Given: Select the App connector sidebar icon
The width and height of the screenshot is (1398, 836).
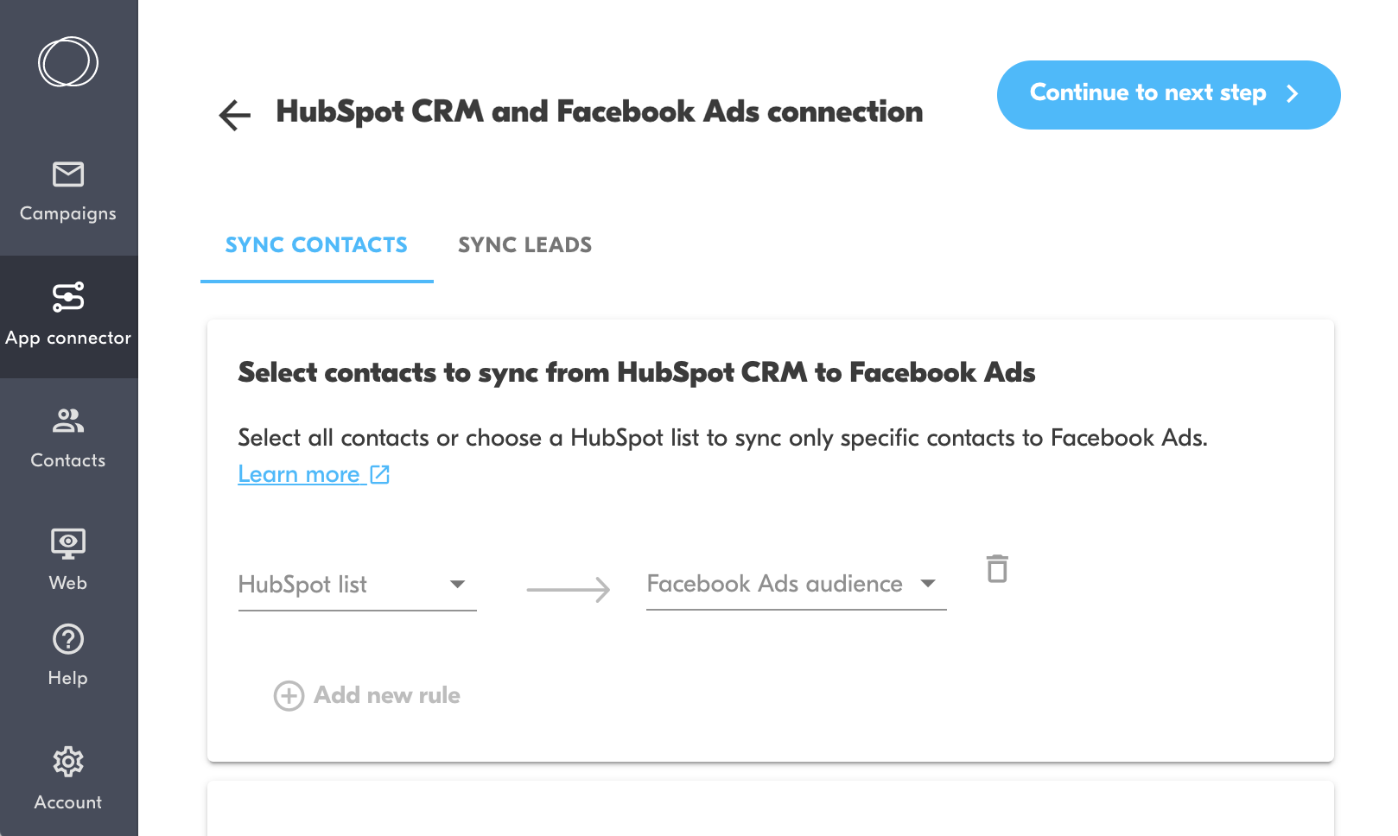Looking at the screenshot, I should tap(68, 298).
